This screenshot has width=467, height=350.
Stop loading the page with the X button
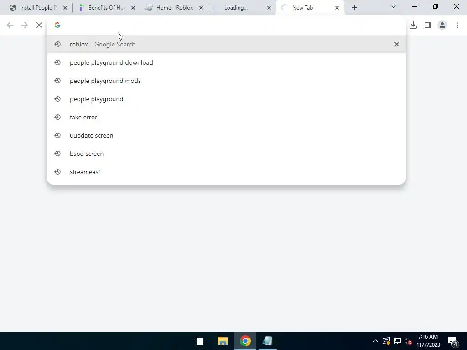click(x=39, y=26)
